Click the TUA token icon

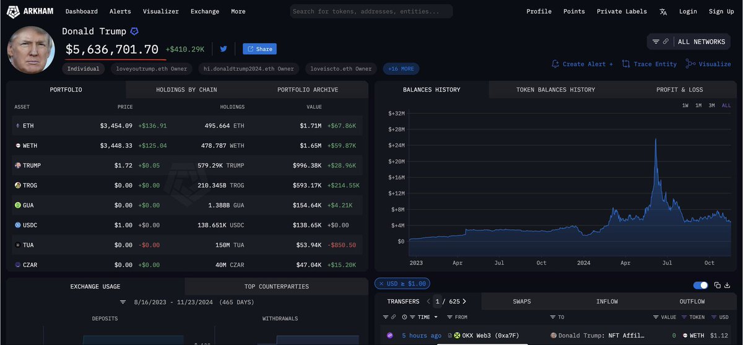[17, 245]
